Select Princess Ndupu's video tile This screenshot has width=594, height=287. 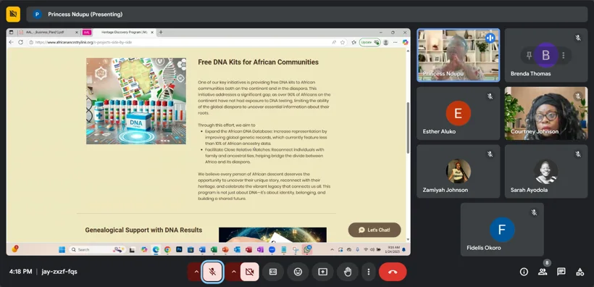pyautogui.click(x=458, y=55)
